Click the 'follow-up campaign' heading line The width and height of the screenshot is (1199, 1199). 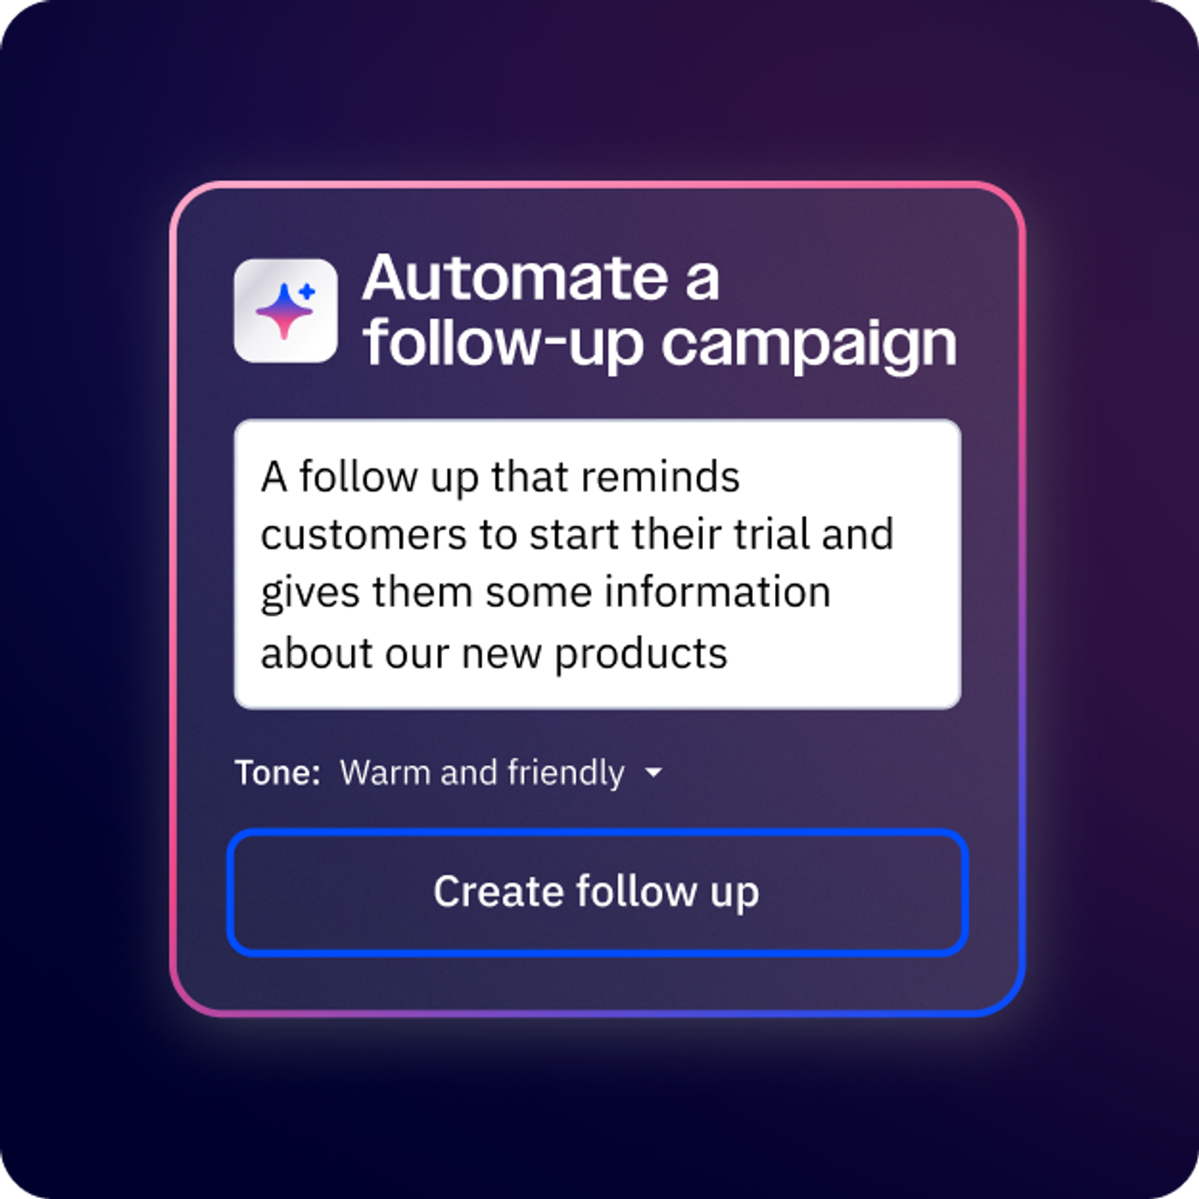659,343
